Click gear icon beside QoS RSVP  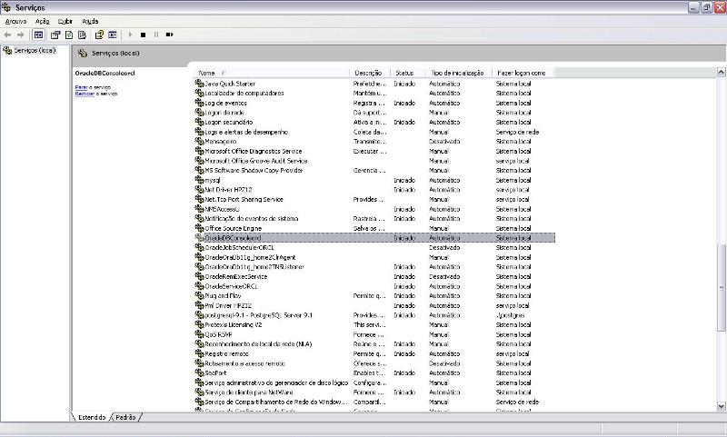pos(199,334)
